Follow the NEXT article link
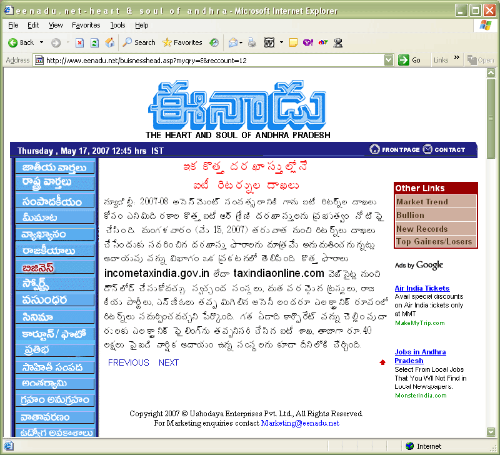The image size is (500, 455). click(x=169, y=362)
